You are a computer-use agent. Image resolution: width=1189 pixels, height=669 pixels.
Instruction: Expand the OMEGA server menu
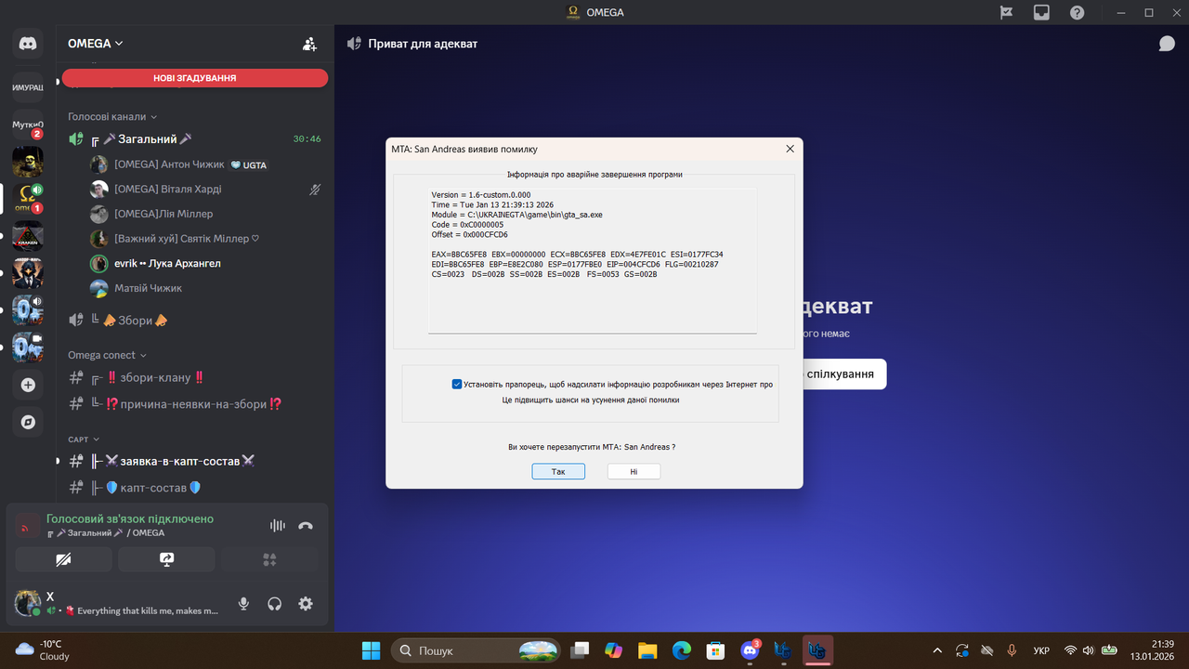96,44
